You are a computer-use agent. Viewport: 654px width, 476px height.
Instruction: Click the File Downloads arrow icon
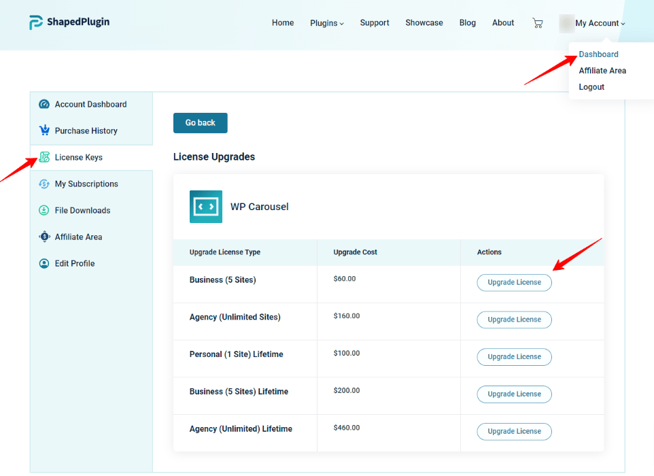click(44, 210)
